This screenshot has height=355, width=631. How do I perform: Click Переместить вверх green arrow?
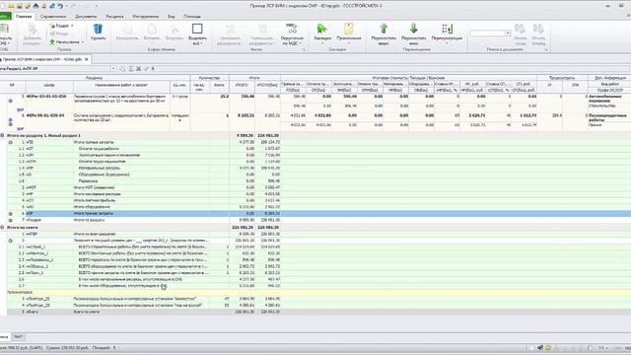tap(384, 29)
